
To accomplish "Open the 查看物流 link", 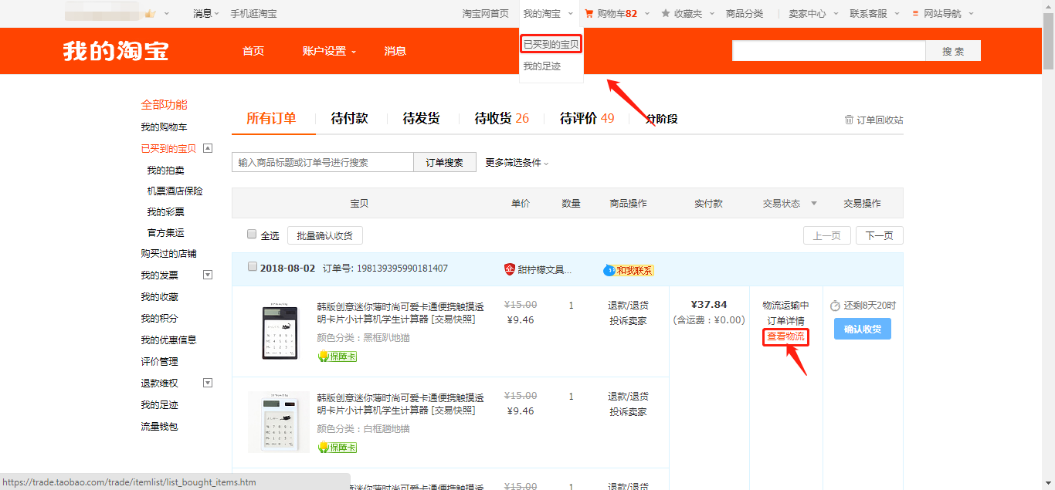I will click(785, 336).
